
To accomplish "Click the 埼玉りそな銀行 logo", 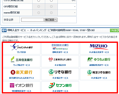I will [99, 72].
